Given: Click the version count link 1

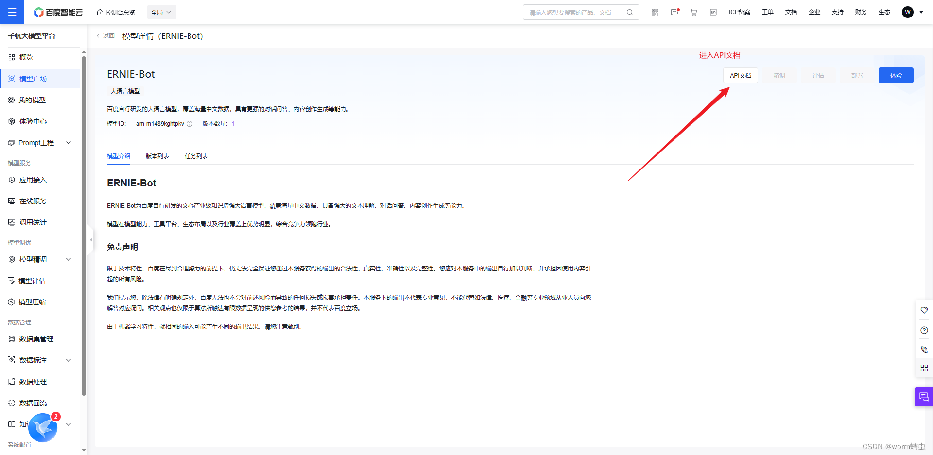Looking at the screenshot, I should click(233, 124).
